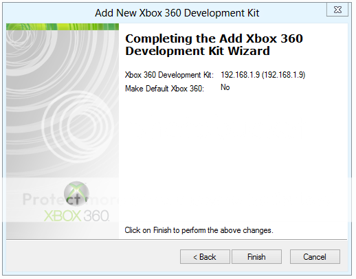Image resolution: width=356 pixels, height=279 pixels.
Task: Click the green stripe atop the banner
Action: [63, 27]
